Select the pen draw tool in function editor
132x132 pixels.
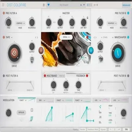click(100, 107)
